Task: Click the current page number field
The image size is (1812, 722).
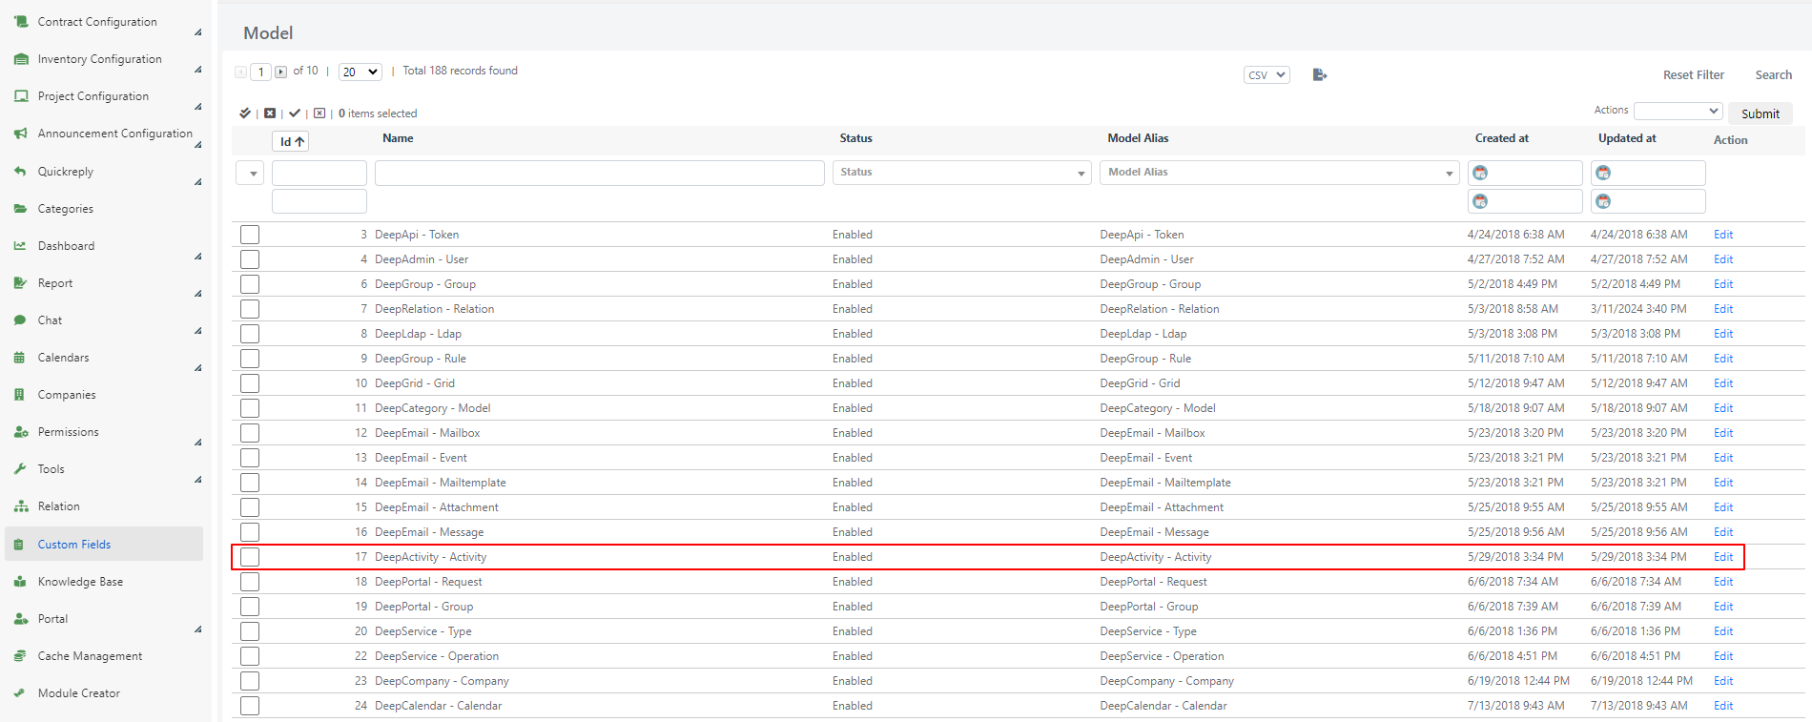Action: 260,72
